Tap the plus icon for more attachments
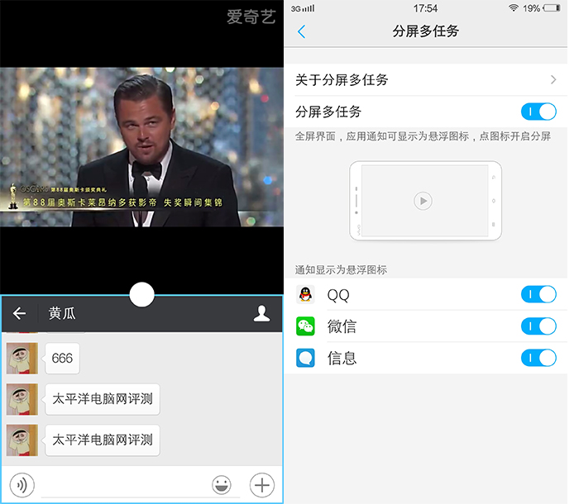579x504 pixels. tap(261, 485)
